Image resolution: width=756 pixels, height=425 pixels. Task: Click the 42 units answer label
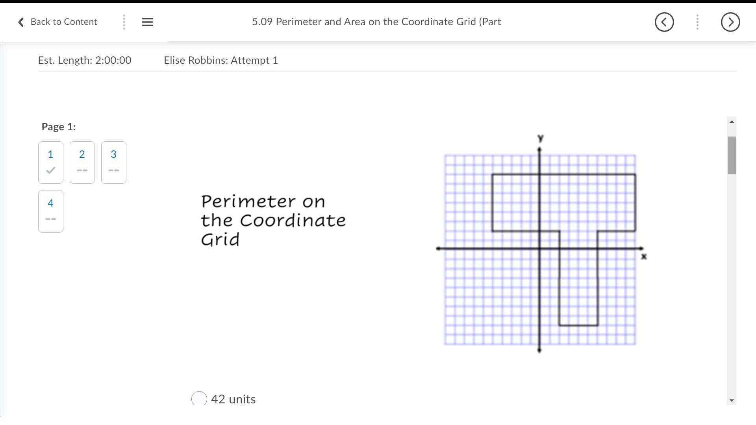point(233,399)
